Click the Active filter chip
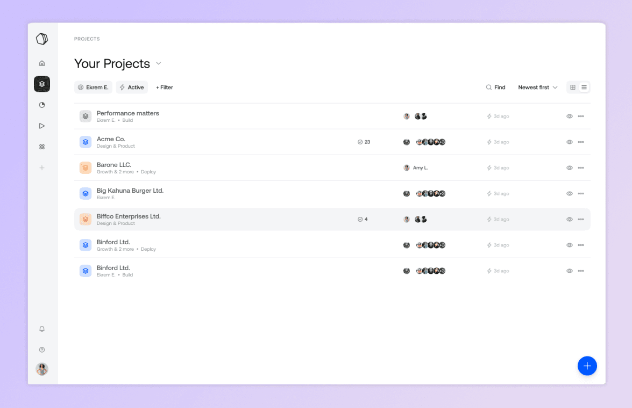This screenshot has height=408, width=632. point(132,88)
